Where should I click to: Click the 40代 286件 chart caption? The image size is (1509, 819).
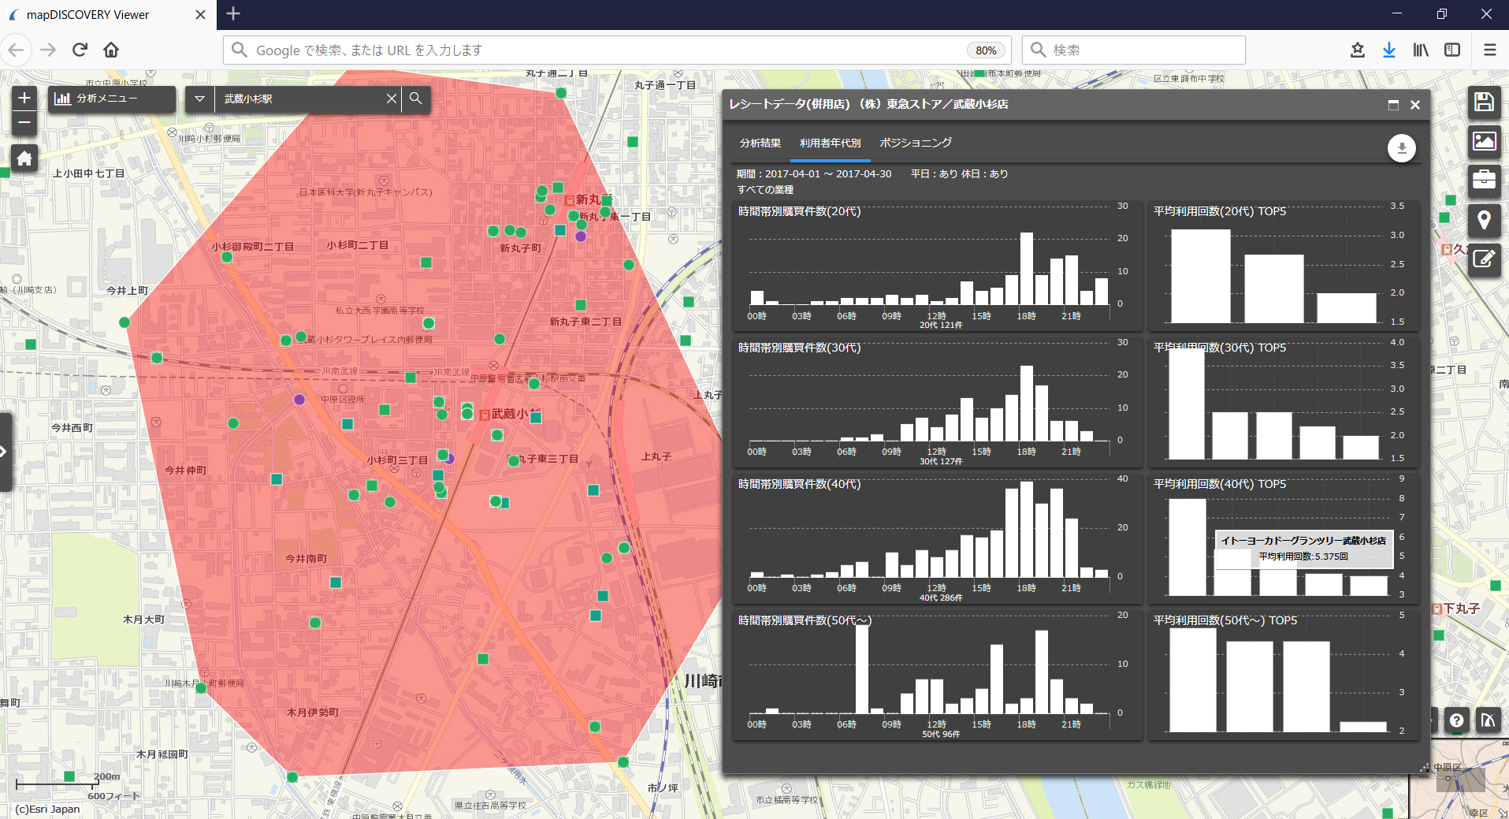[941, 598]
